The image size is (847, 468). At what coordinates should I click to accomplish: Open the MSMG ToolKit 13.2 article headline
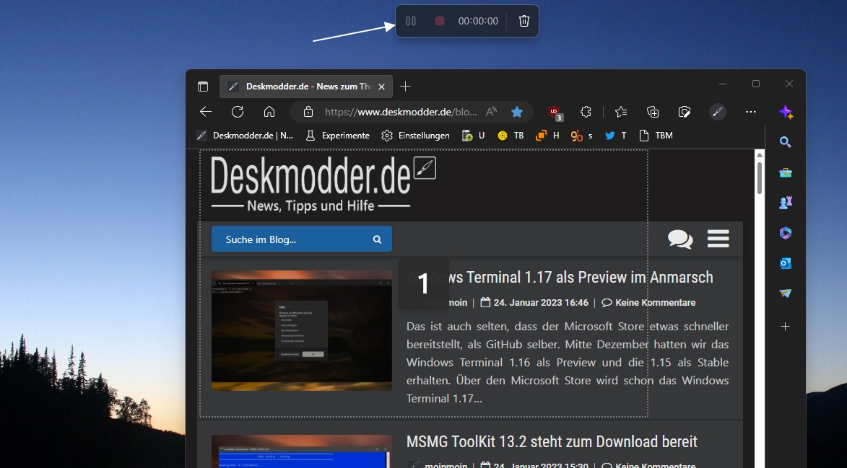(552, 441)
